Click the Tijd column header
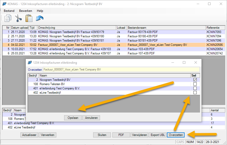Image resolution: width=227 pixels, height=145 pixels. pyautogui.click(x=33, y=28)
